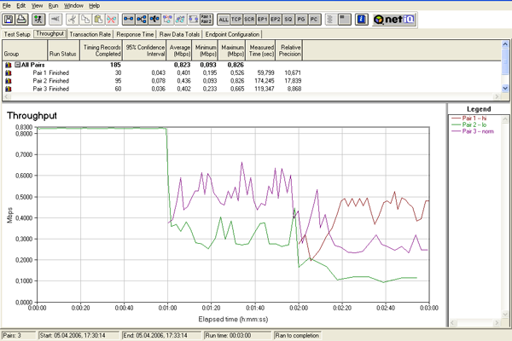Click Timing Records Completed column header
Screen dimensions: 512x341
pyautogui.click(x=102, y=50)
